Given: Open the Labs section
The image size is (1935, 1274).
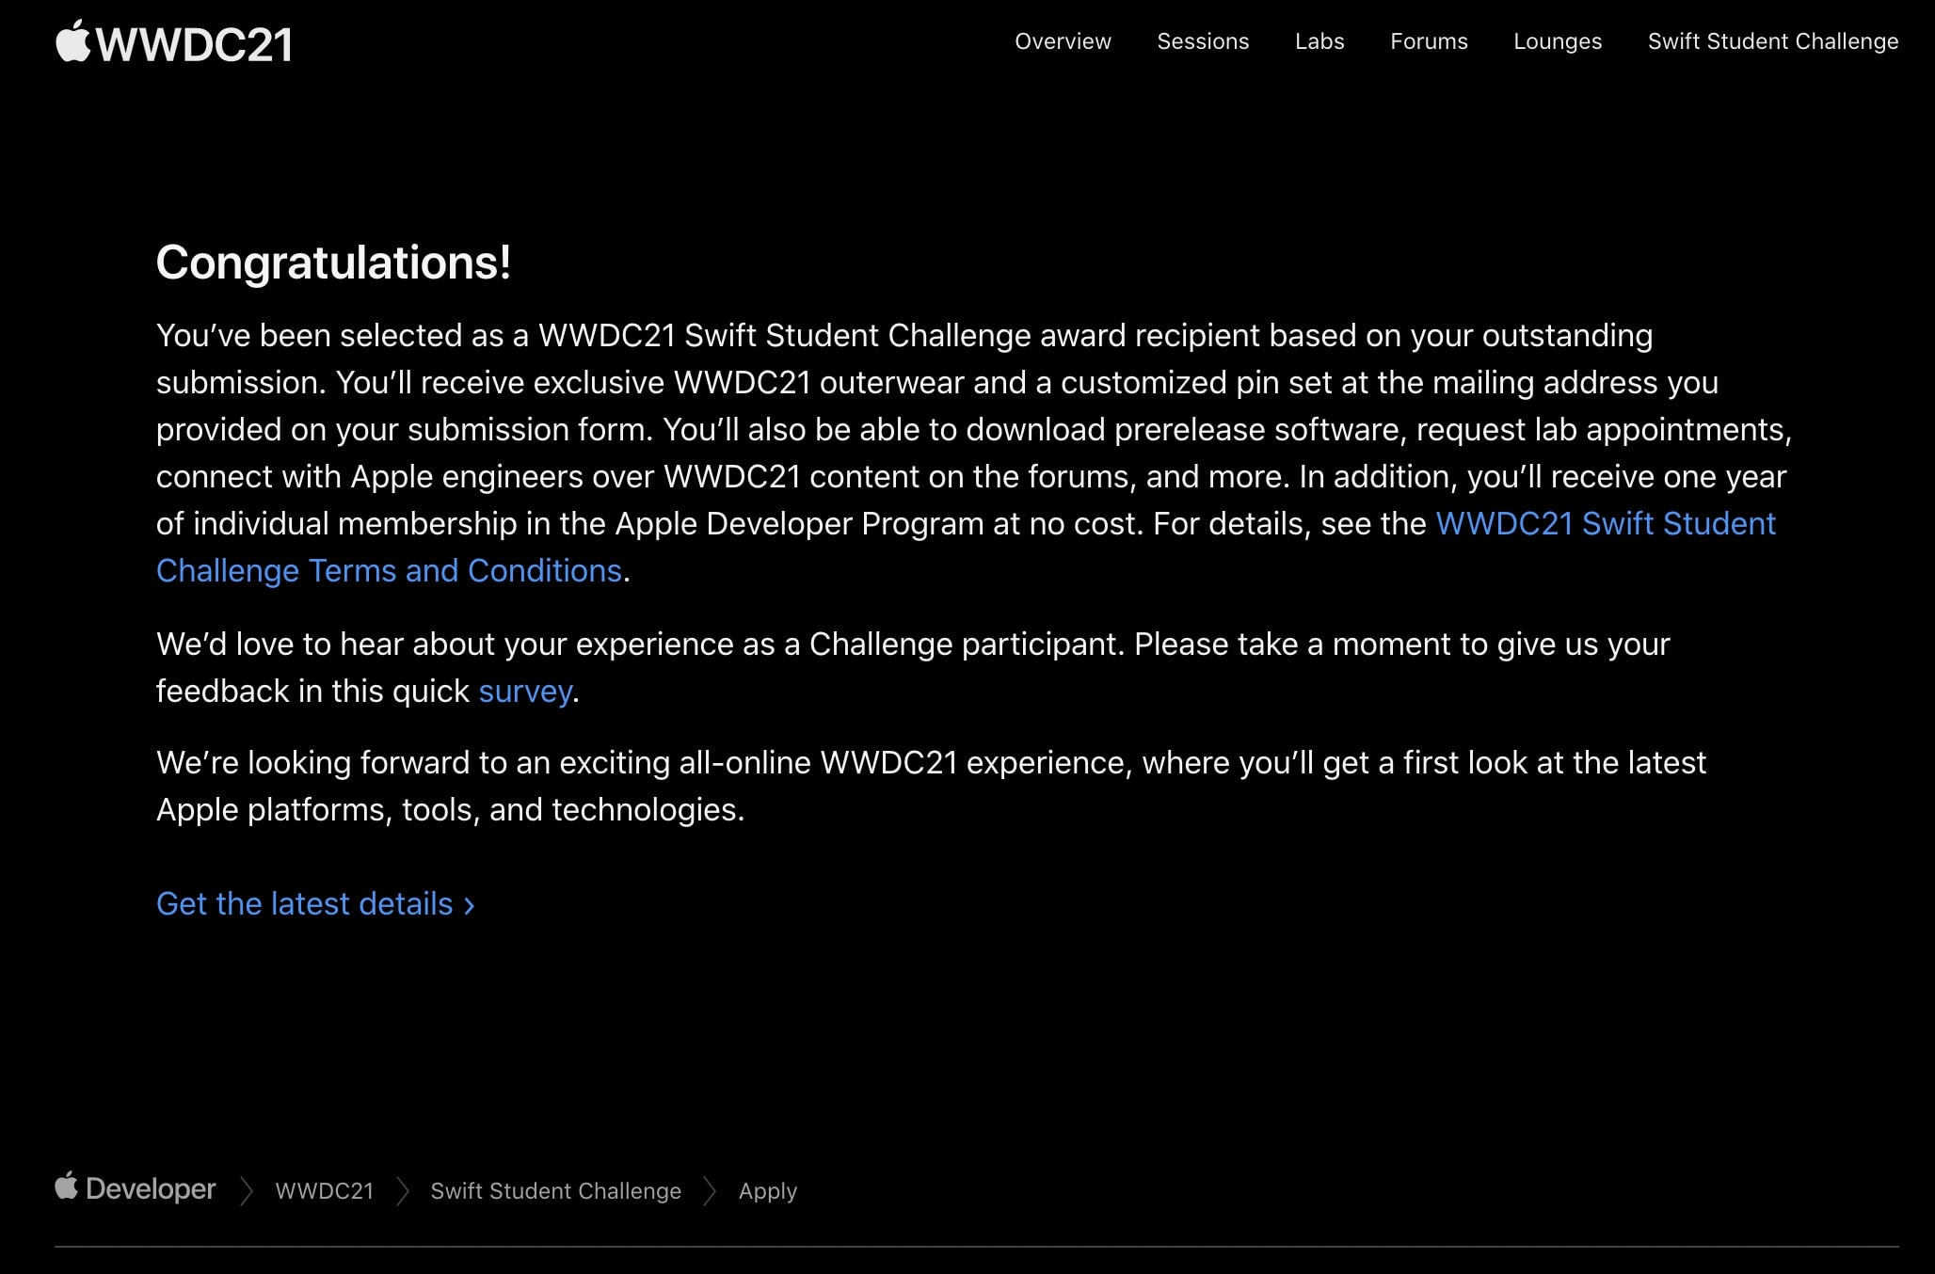Looking at the screenshot, I should pyautogui.click(x=1319, y=41).
